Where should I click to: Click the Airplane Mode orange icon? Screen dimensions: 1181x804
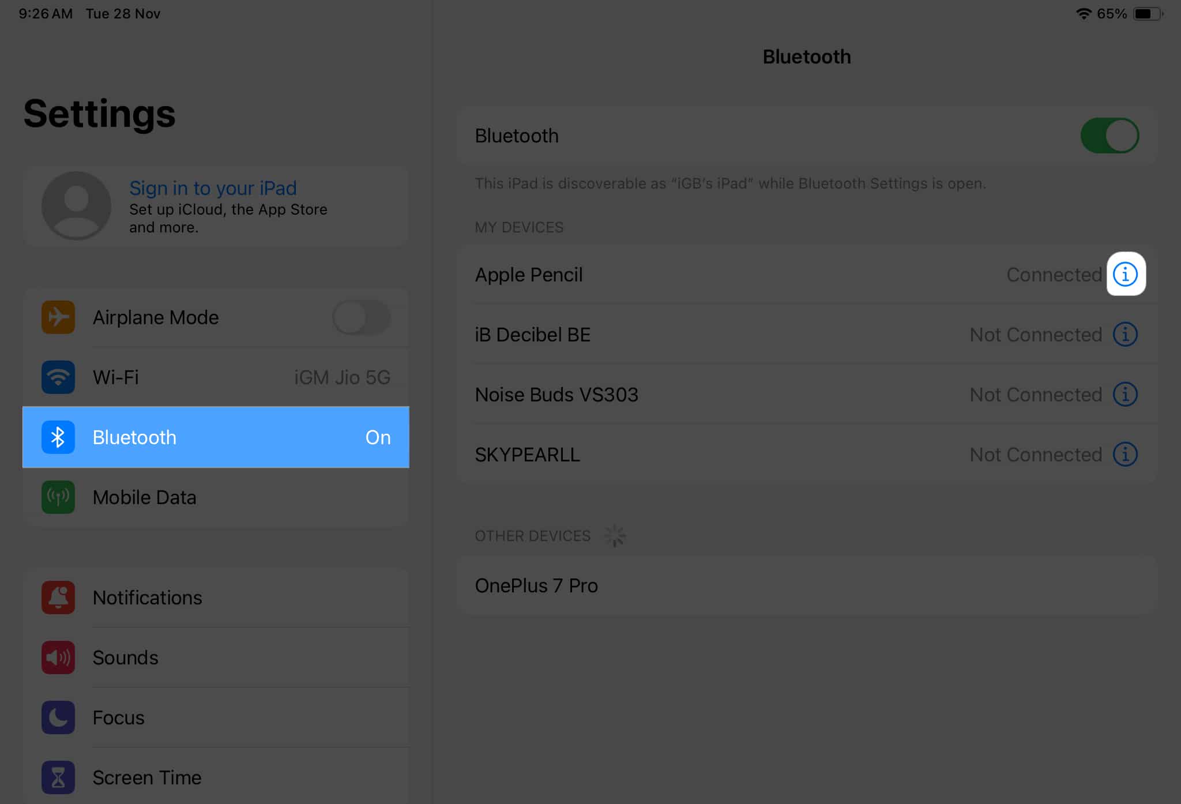pos(58,317)
